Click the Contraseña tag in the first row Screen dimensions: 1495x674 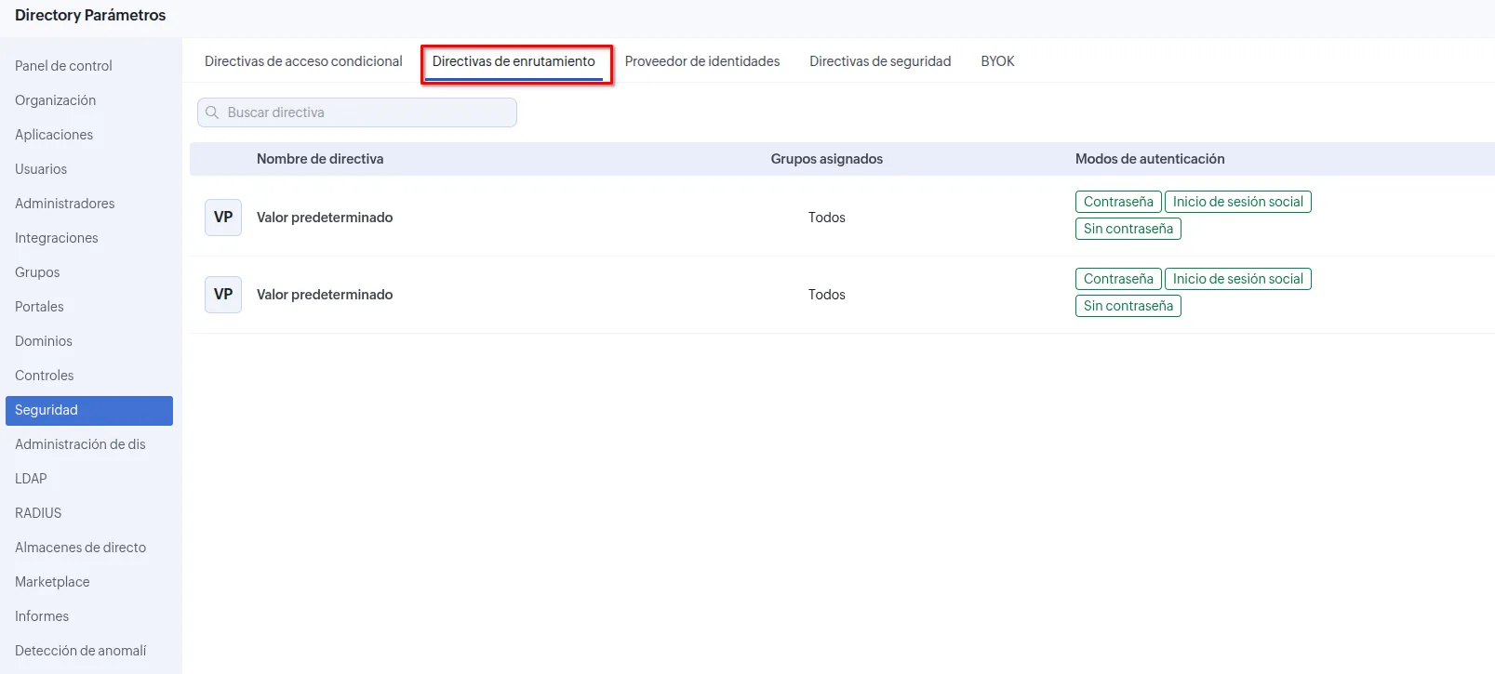[1118, 202]
